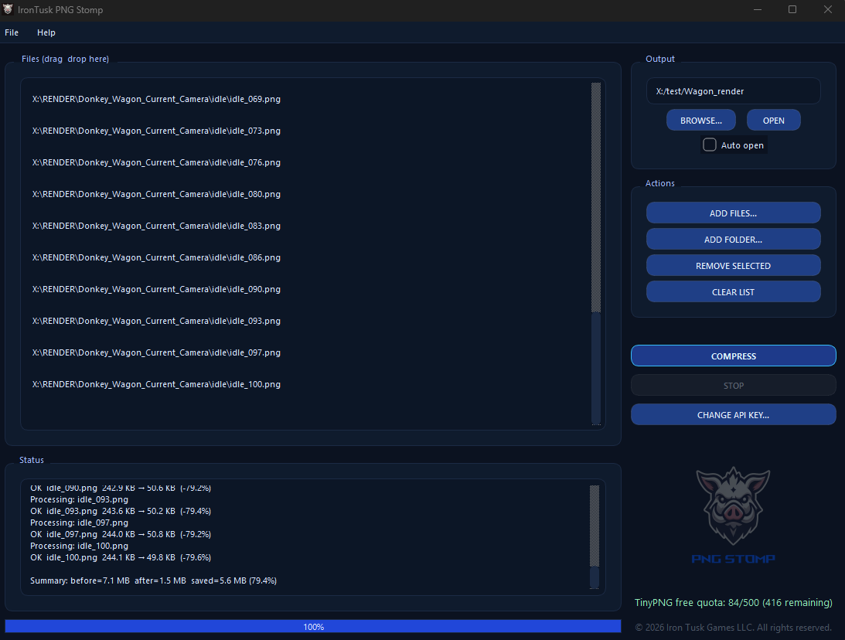Click the 100% progress bar

tap(313, 627)
